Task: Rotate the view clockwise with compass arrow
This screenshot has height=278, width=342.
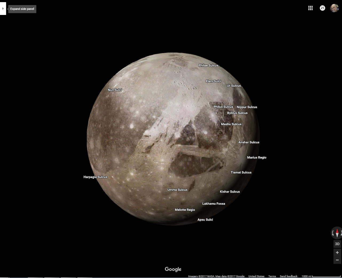Action: coord(341,233)
